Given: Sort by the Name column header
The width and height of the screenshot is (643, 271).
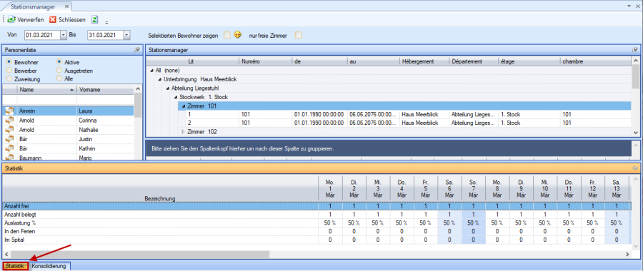Looking at the screenshot, I should pyautogui.click(x=46, y=90).
